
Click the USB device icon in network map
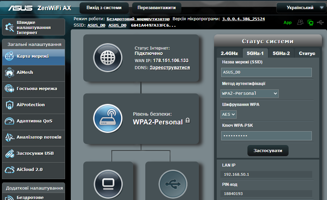point(173,184)
